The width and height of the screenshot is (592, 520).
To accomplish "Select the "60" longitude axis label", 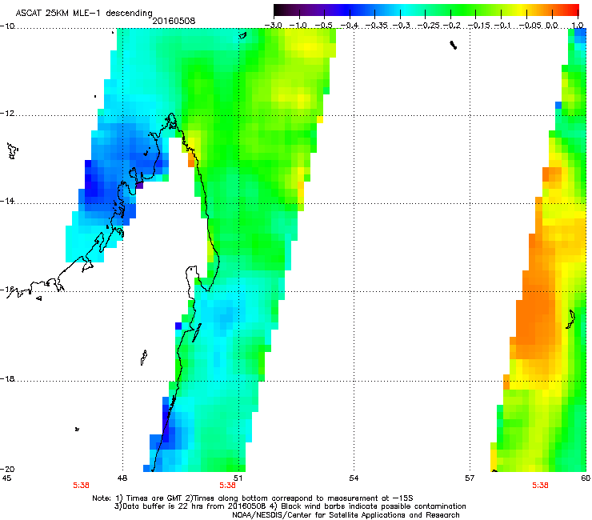I will click(586, 478).
